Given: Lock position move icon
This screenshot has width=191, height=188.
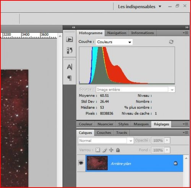Looking at the screenshot, I should point(111,150).
